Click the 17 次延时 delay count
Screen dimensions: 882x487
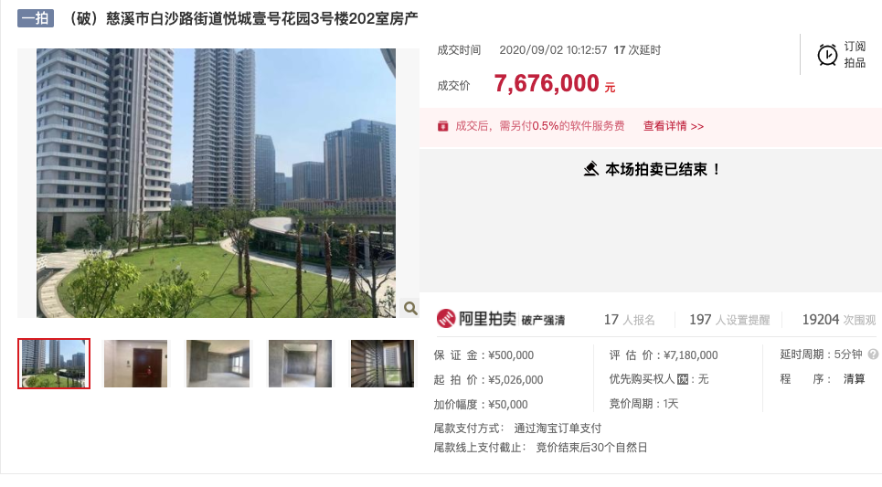pos(637,50)
